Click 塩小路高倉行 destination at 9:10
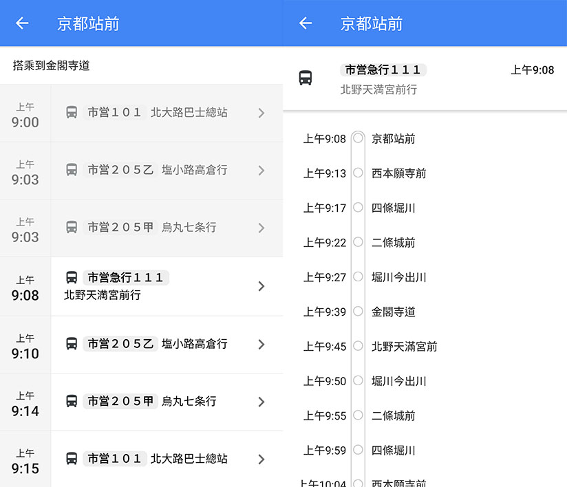This screenshot has height=487, width=567. [x=195, y=343]
